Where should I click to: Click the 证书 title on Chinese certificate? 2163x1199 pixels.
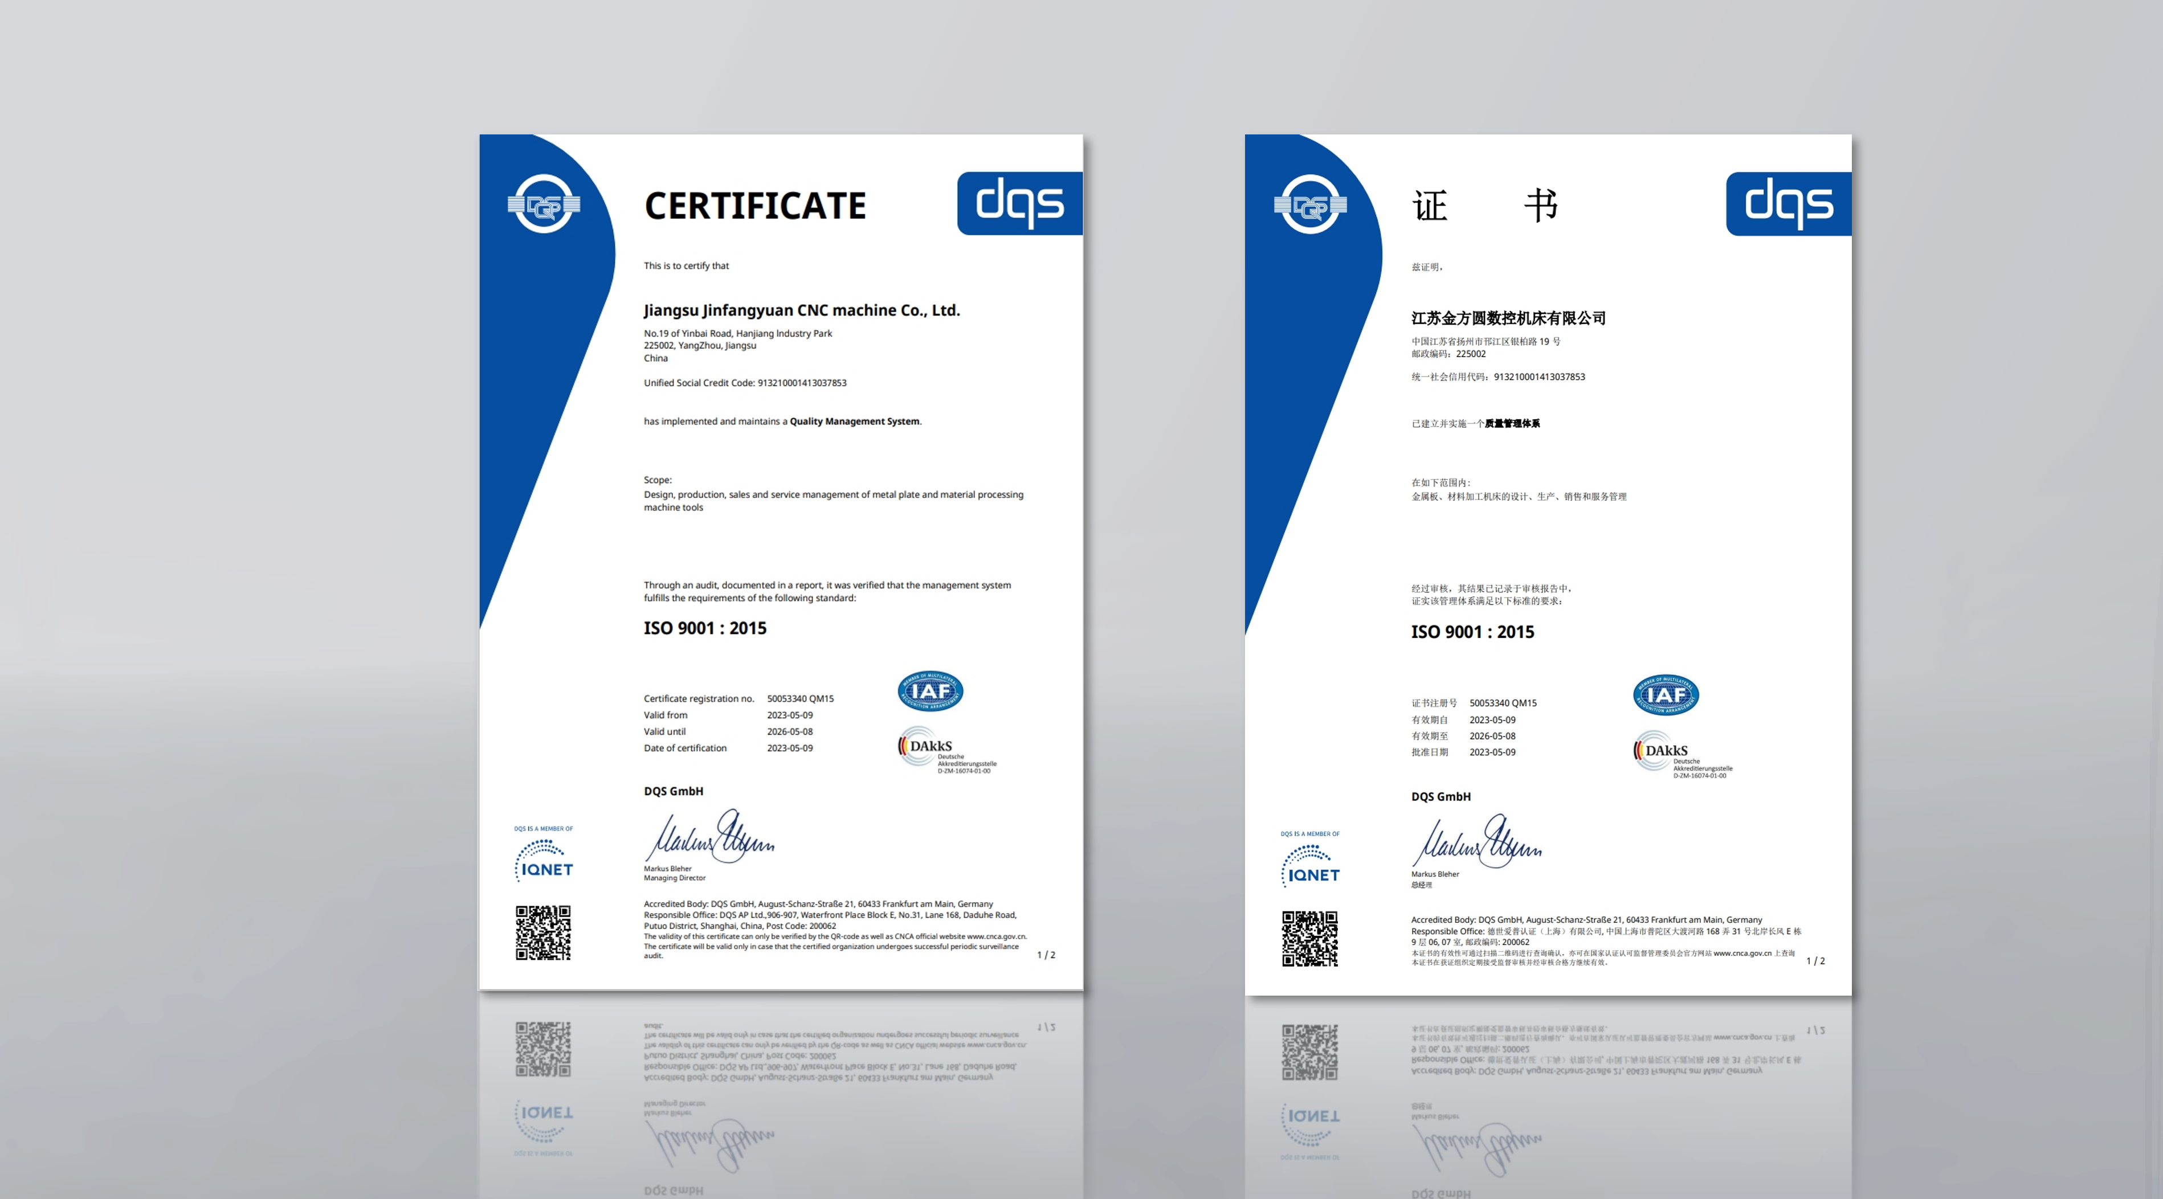[1484, 206]
